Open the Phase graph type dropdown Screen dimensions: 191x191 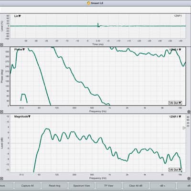pyautogui.click(x=20, y=50)
